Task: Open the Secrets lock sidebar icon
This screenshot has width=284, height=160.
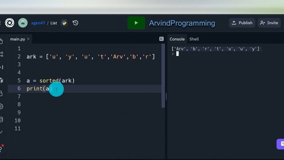Action: tap(1, 93)
